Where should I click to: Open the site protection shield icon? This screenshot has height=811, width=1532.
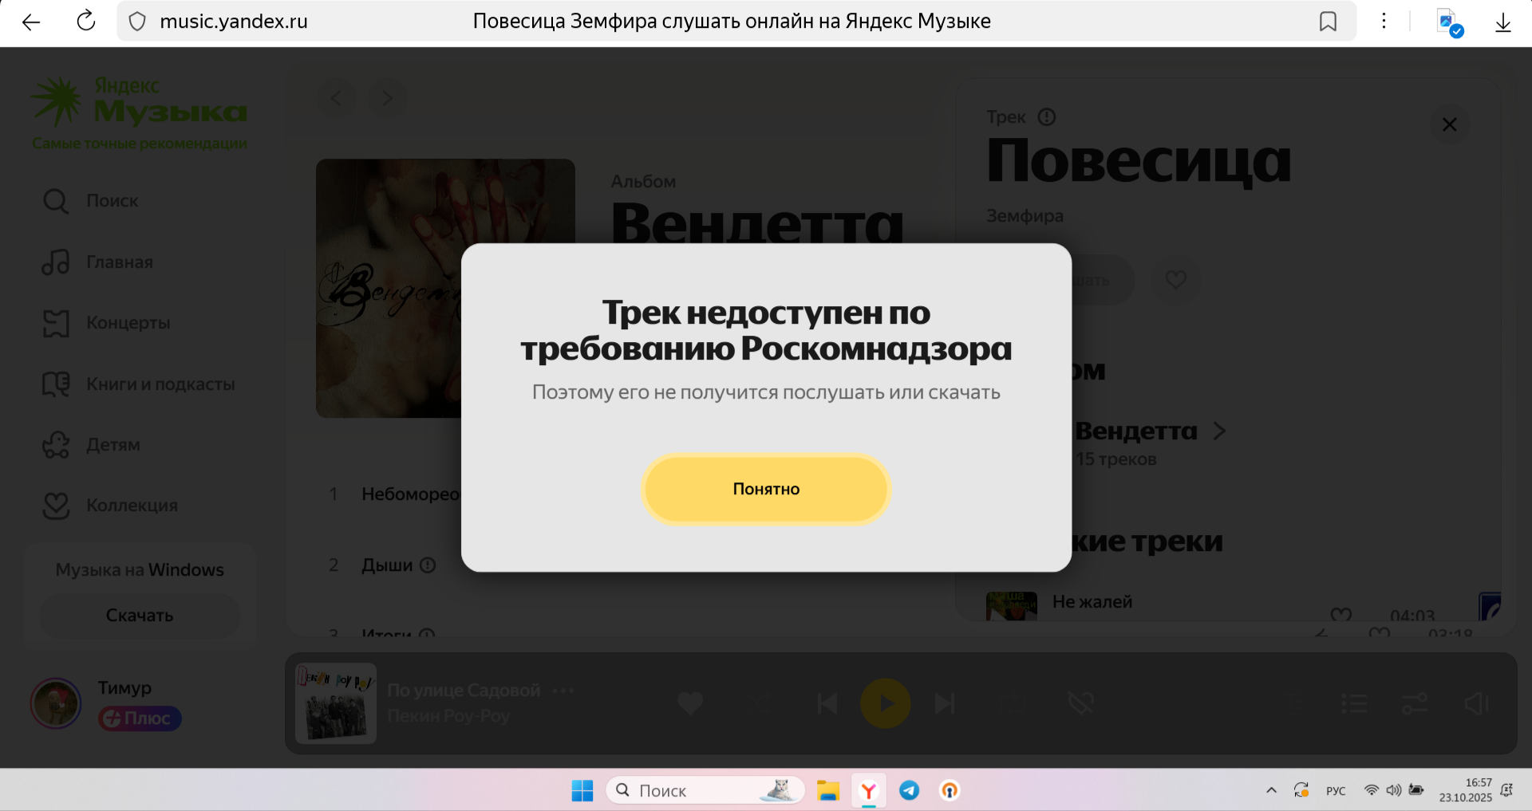click(137, 22)
